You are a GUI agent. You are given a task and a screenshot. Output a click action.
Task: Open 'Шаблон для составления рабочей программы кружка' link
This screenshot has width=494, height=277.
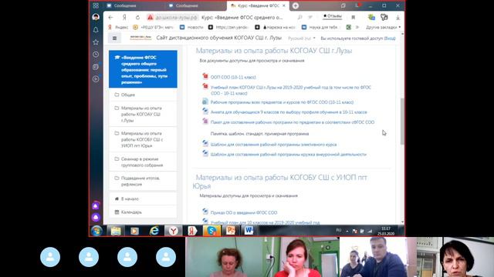(288, 154)
